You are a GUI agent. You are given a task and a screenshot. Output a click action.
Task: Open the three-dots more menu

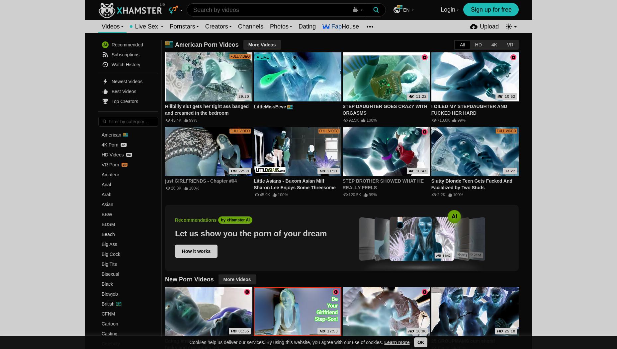(x=370, y=27)
